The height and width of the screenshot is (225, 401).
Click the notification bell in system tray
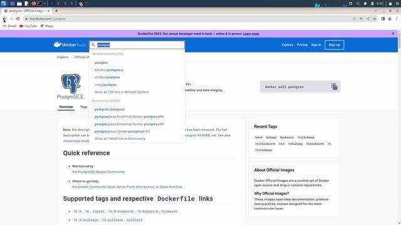click(x=365, y=4)
